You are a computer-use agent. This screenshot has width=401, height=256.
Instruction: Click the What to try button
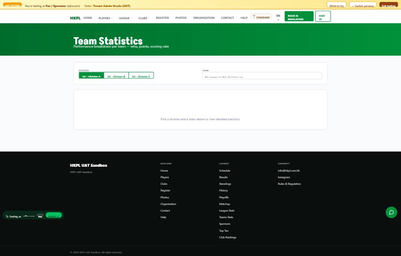tap(336, 5)
